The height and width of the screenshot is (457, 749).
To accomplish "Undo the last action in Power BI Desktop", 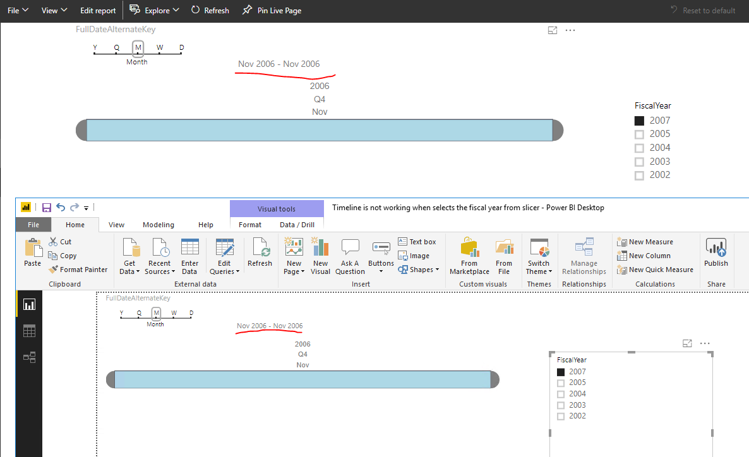I will pyautogui.click(x=61, y=207).
